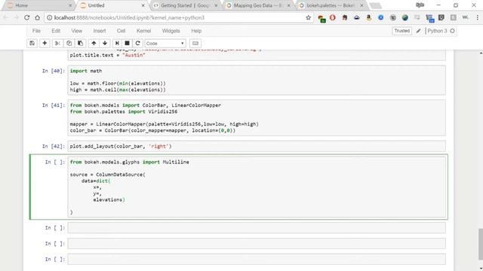The width and height of the screenshot is (483, 271).
Task: Open the command palette keyboard icon
Action: (195, 44)
